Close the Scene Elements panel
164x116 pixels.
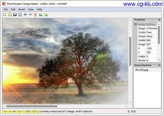(x=159, y=65)
